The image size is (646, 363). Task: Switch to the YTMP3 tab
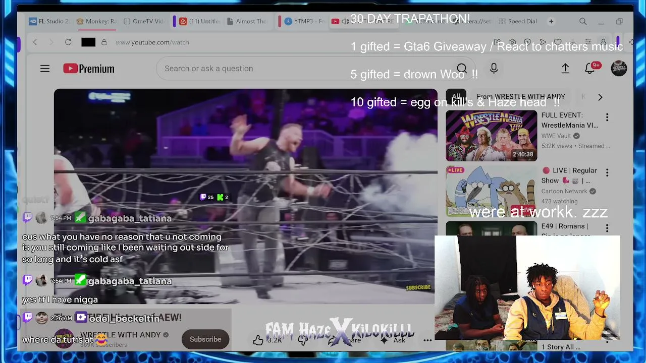coord(305,22)
